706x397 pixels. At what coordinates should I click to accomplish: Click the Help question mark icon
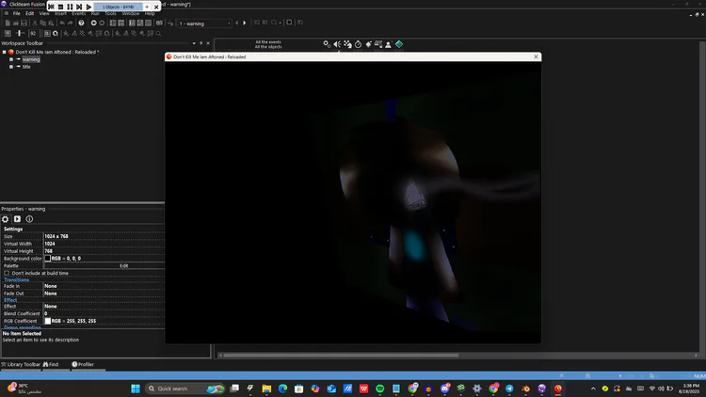tap(81, 23)
